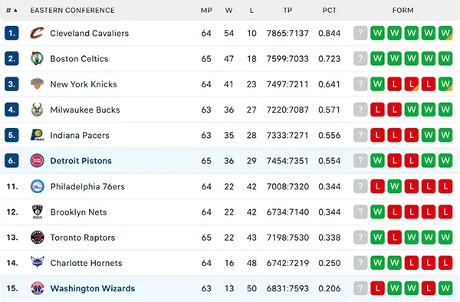
Task: Click the Detroit Pistons logo
Action: [x=38, y=161]
